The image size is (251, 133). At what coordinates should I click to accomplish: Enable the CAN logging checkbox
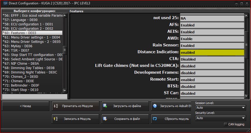(x=226, y=125)
